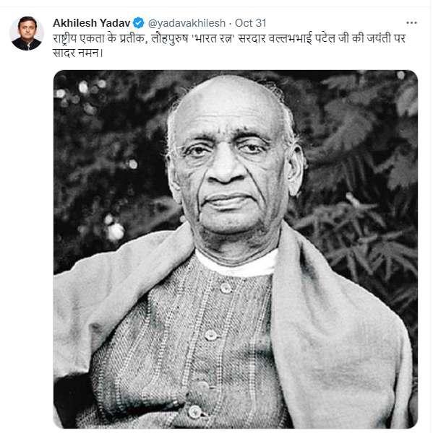The image size is (433, 433).
Task: Click the top button on the vest
Action: 226,288
